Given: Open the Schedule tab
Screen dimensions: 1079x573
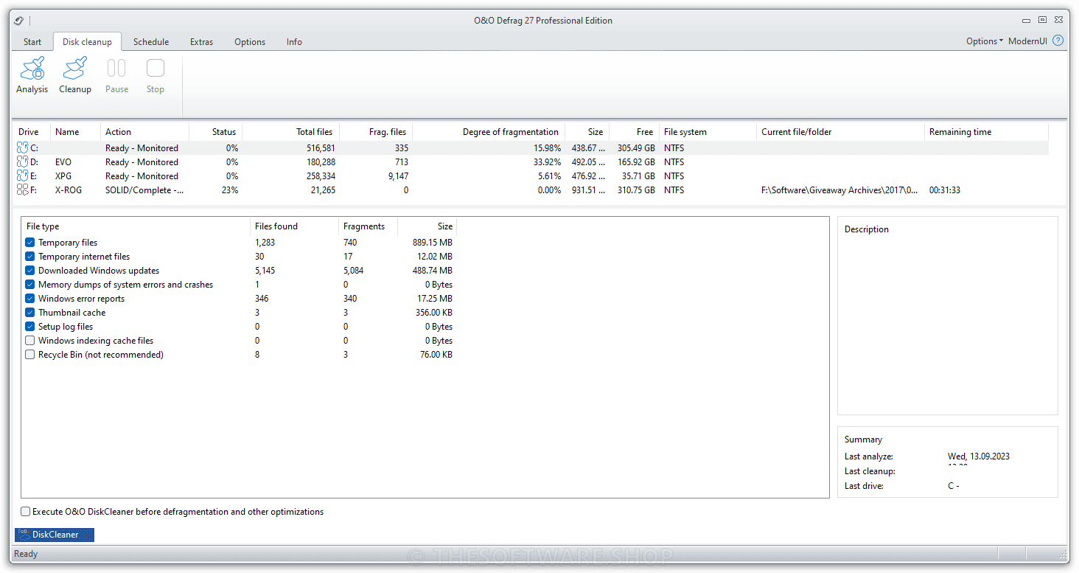Looking at the screenshot, I should tap(151, 42).
